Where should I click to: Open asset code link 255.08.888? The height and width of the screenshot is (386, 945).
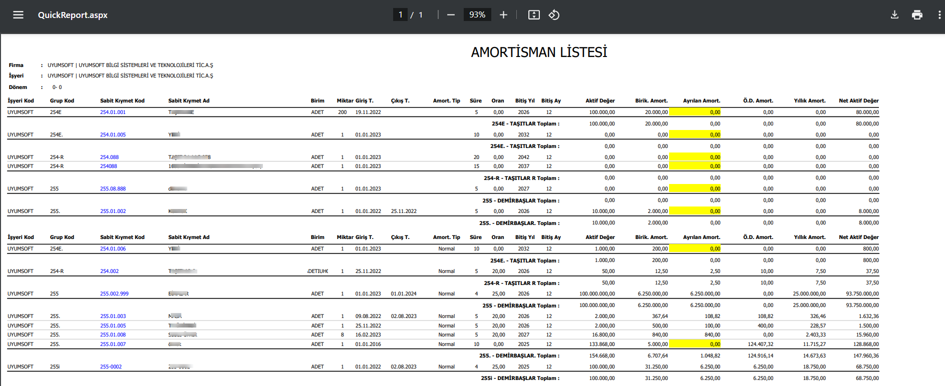113,189
